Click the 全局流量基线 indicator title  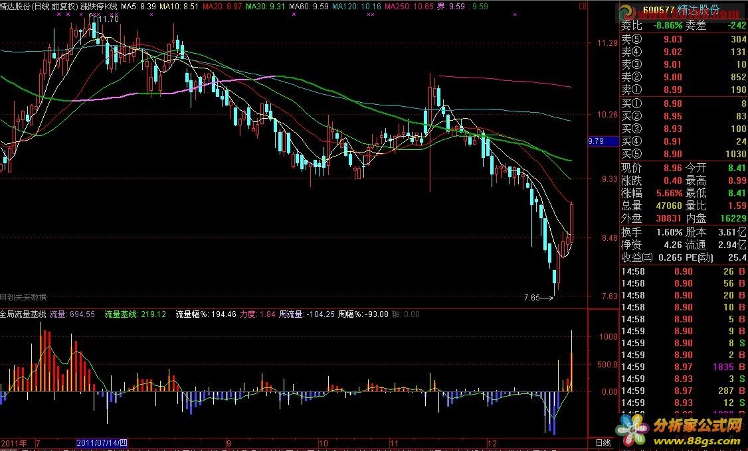23,314
